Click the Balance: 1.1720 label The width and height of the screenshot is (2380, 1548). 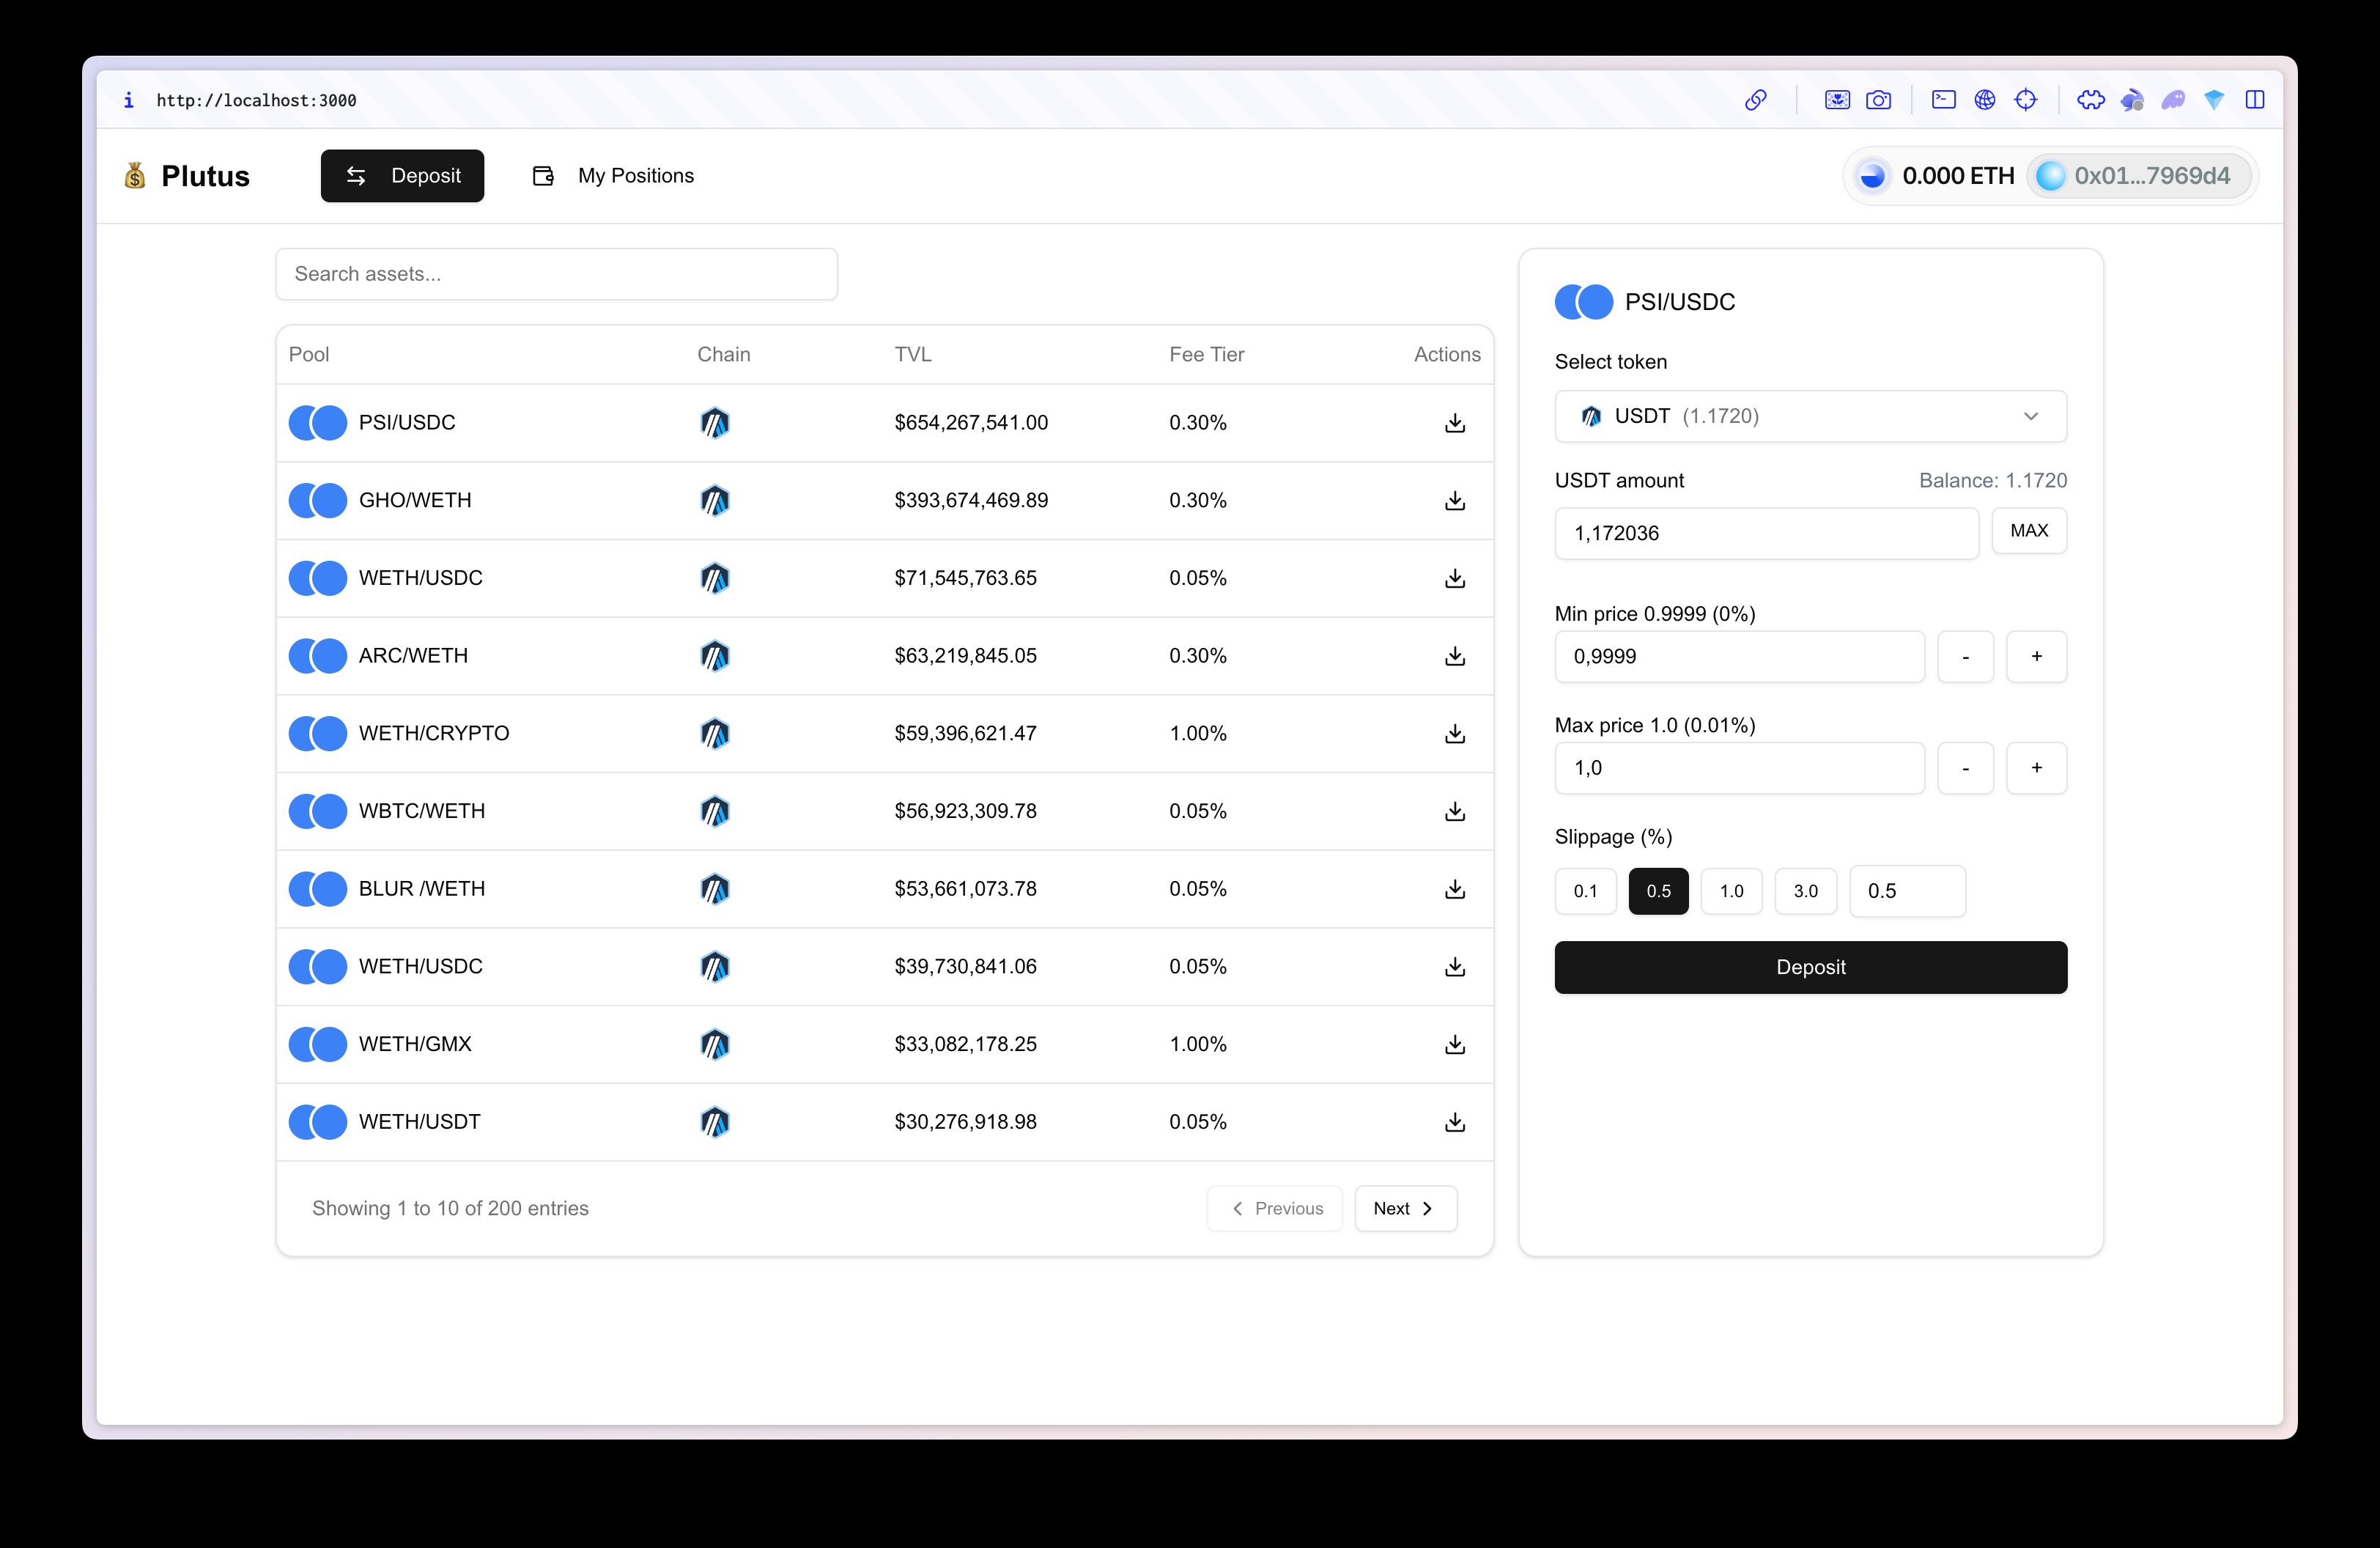[1992, 481]
